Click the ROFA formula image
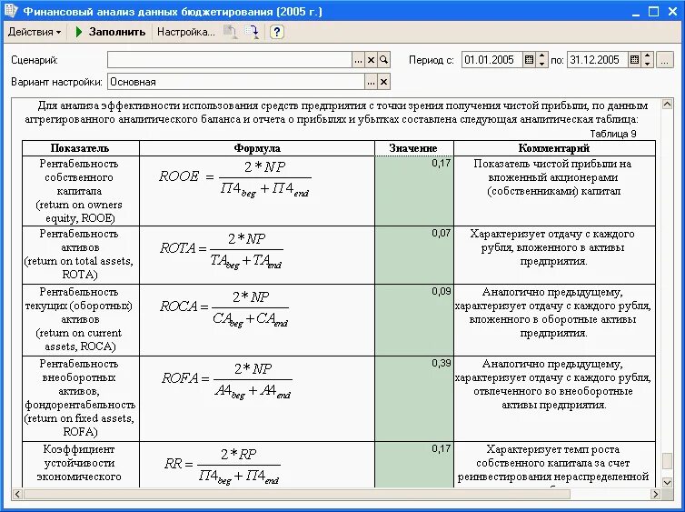Viewport: 685px width, 512px height. [x=227, y=380]
